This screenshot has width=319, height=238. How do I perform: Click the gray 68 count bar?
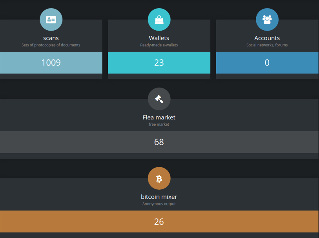[159, 142]
